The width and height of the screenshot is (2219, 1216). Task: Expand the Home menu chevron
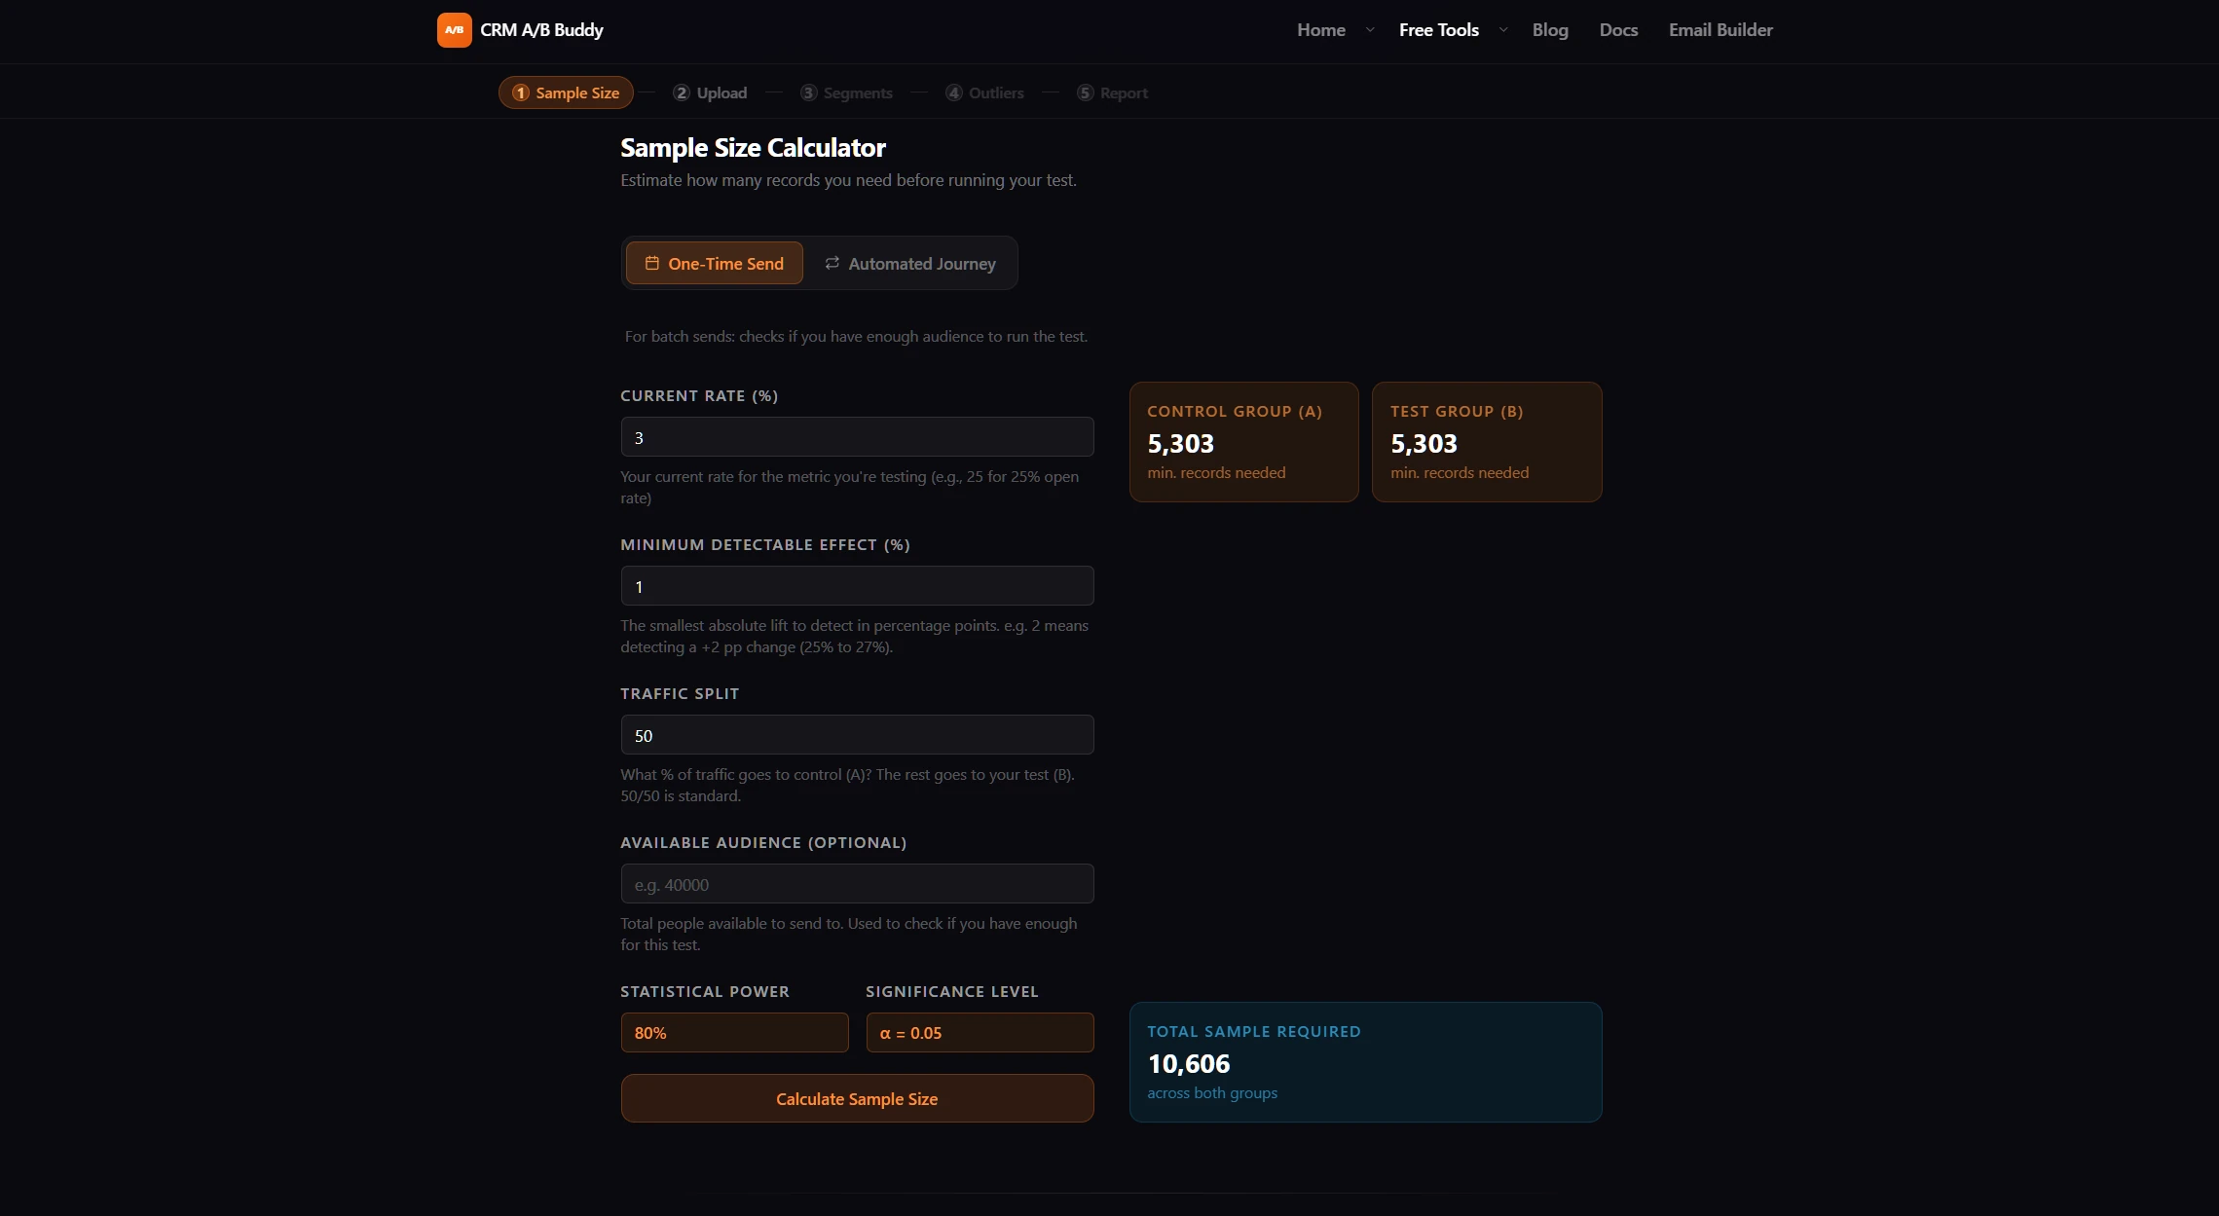pyautogui.click(x=1370, y=30)
